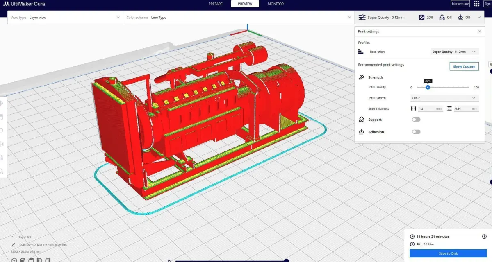492x262 pixels.
Task: Adjust the Infill Density slider handle
Action: pos(428,87)
